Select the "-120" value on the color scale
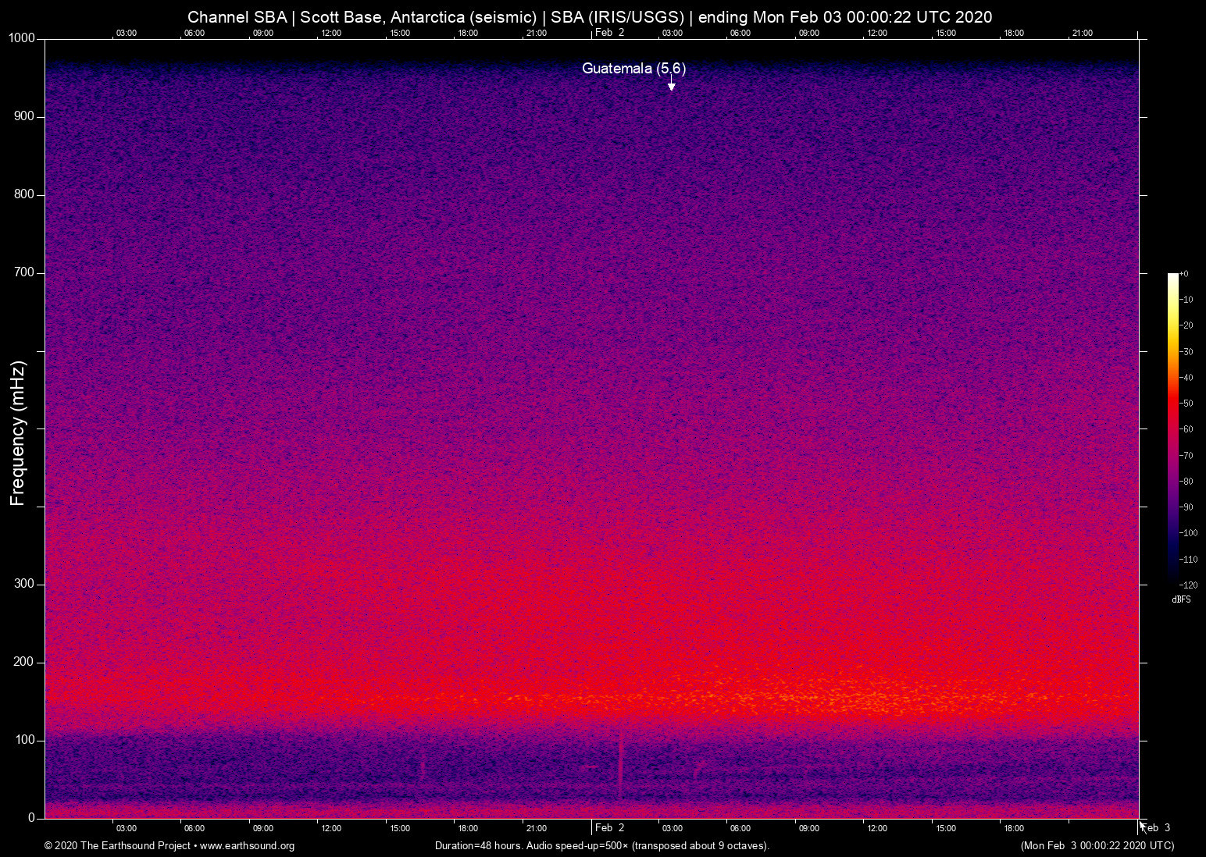Image resolution: width=1206 pixels, height=857 pixels. (x=1188, y=585)
